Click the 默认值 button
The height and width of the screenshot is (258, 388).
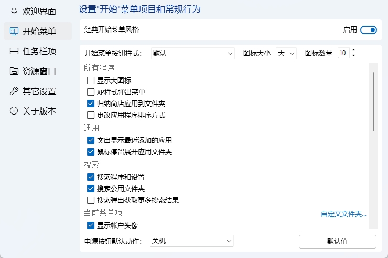tap(337, 241)
